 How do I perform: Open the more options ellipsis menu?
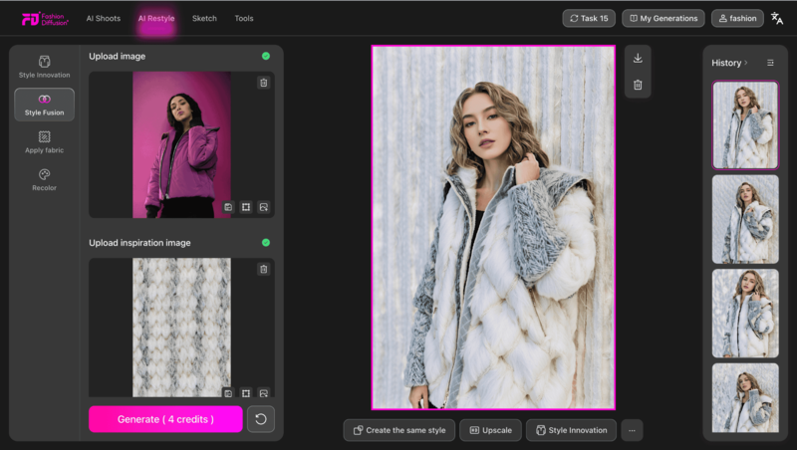(631, 430)
